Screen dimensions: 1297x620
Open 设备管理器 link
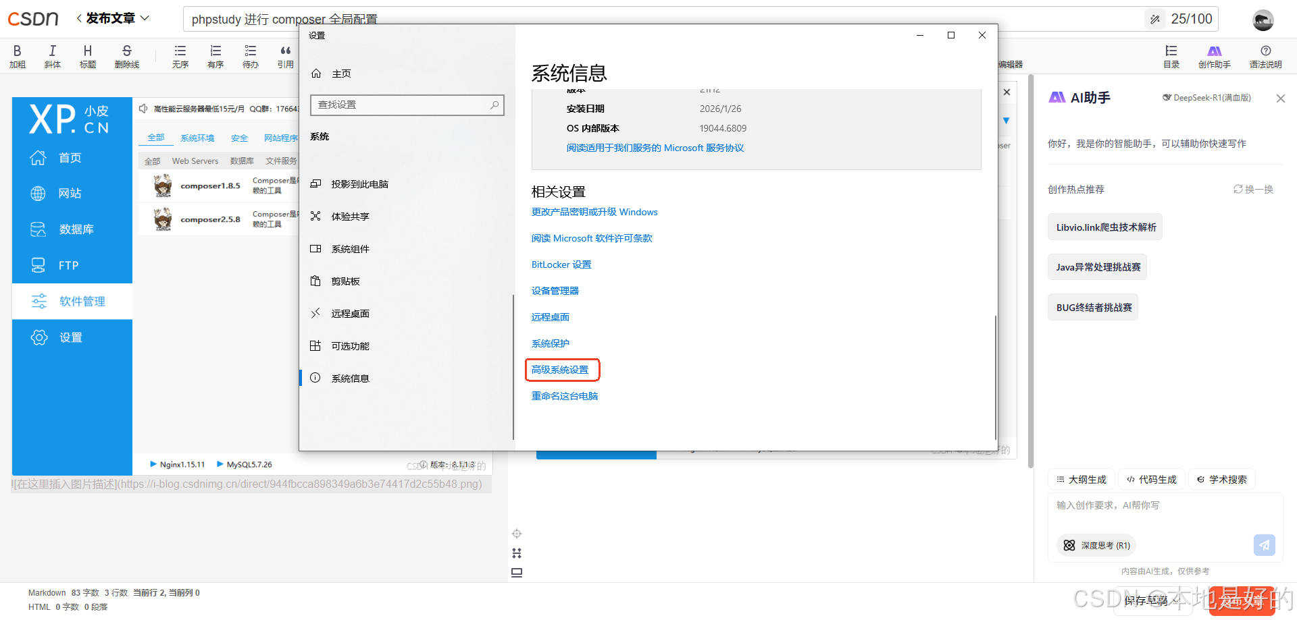click(555, 291)
